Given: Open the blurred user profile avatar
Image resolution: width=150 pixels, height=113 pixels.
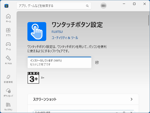Looking at the screenshot, I should (103, 6).
